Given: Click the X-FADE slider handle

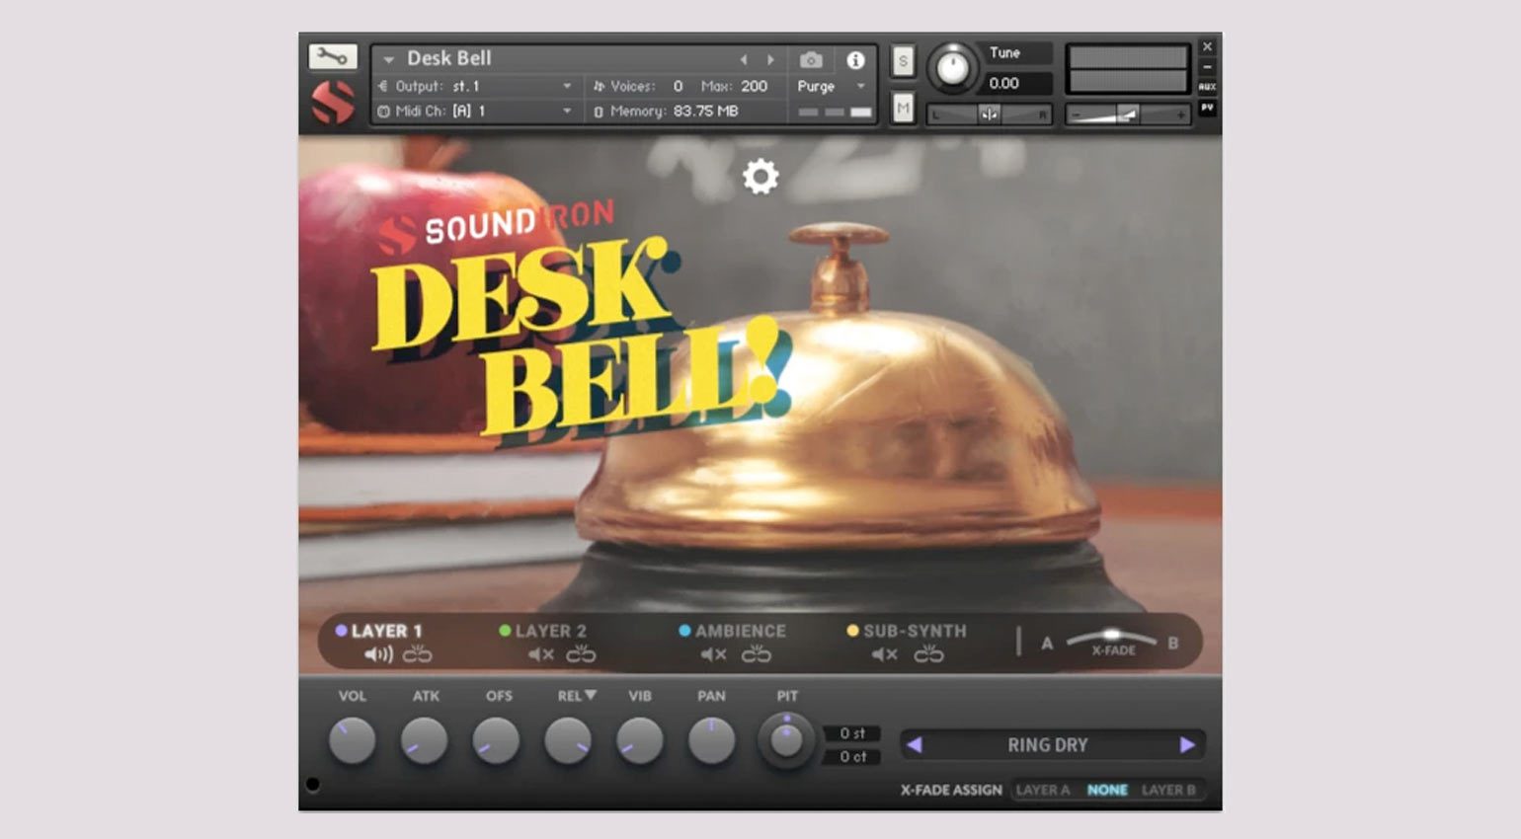Looking at the screenshot, I should click(x=1111, y=634).
